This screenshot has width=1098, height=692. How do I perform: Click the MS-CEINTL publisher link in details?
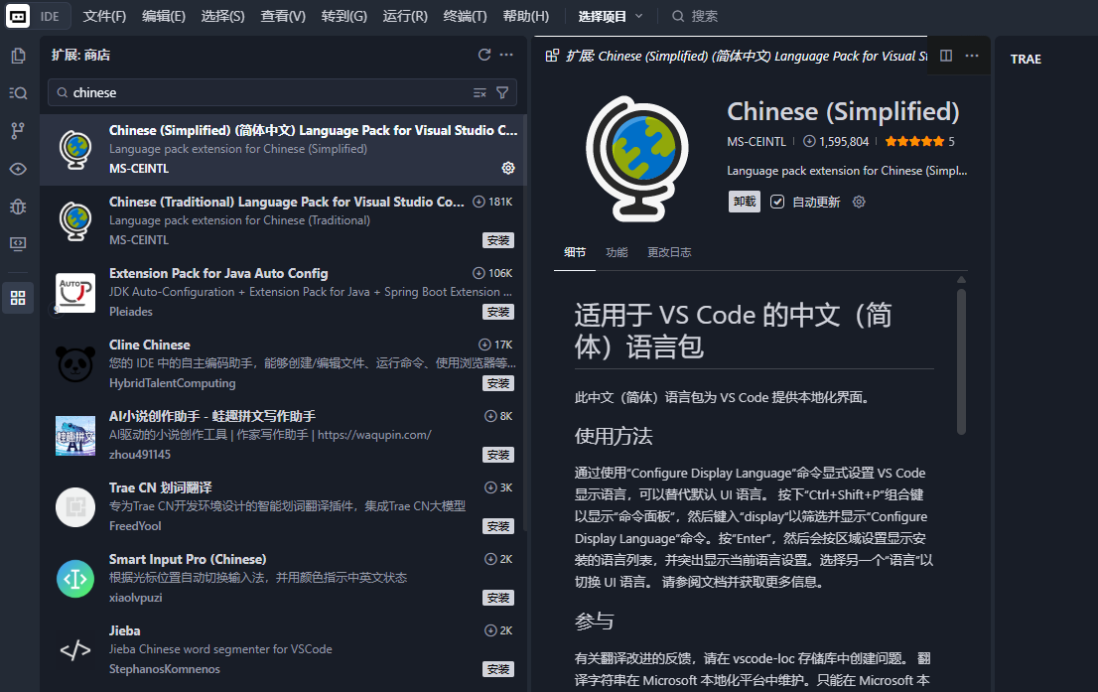coord(756,142)
